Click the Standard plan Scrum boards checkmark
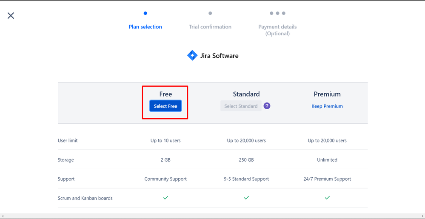 [x=246, y=198]
